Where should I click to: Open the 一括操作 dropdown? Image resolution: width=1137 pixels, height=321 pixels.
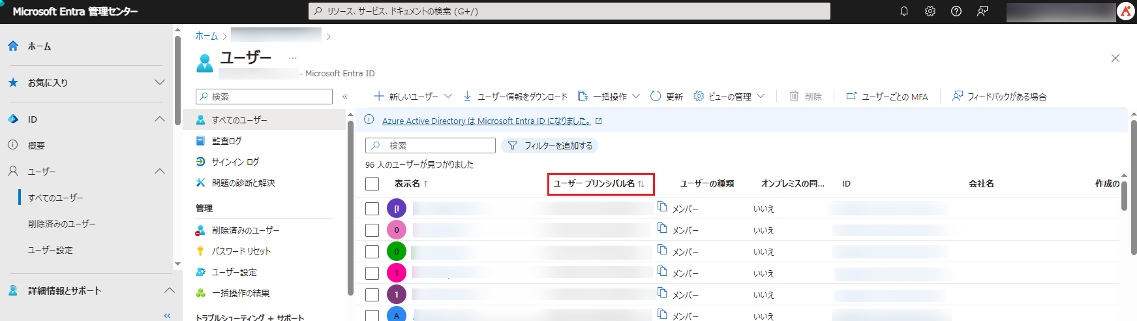(609, 97)
